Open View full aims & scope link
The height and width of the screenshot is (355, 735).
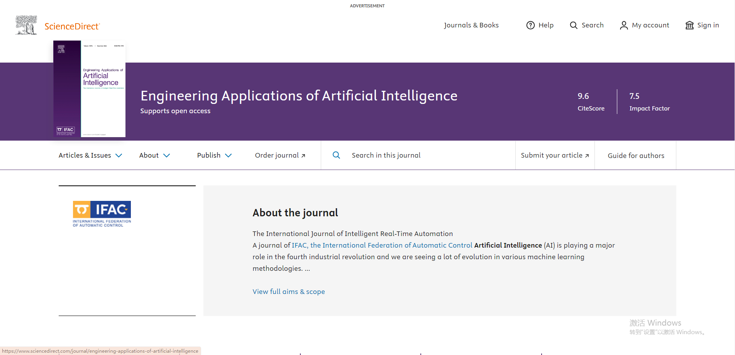pyautogui.click(x=288, y=292)
